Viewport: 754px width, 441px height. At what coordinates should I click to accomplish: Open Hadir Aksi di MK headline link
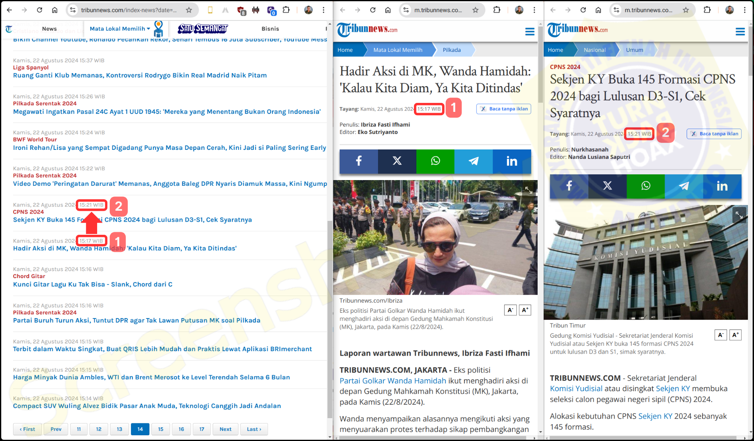tap(125, 248)
